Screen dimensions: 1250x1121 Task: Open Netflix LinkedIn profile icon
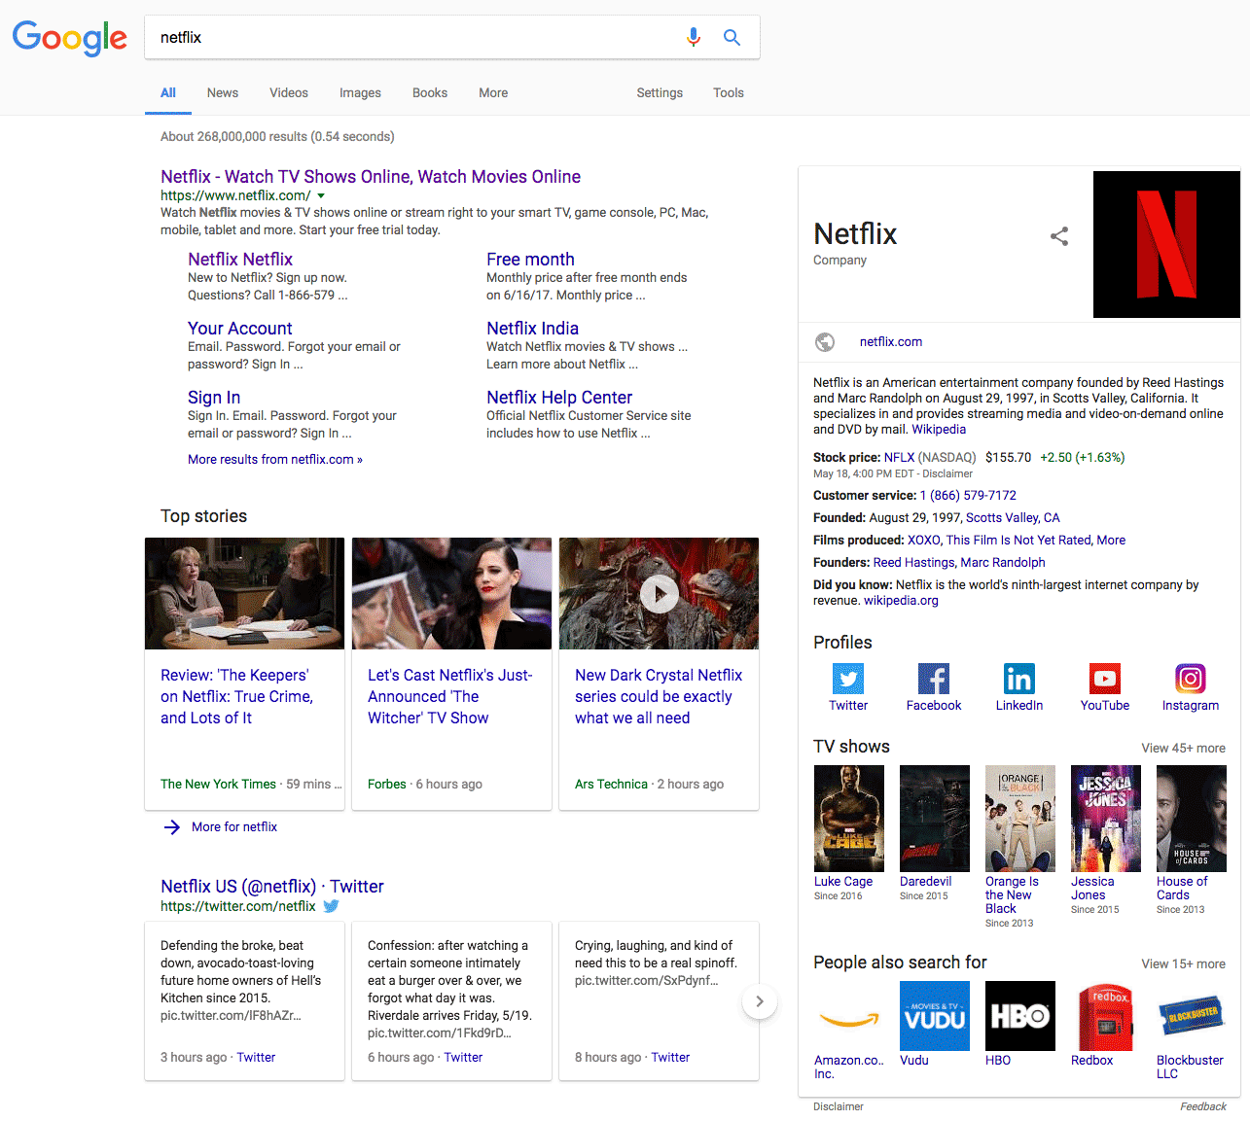[x=1019, y=679]
